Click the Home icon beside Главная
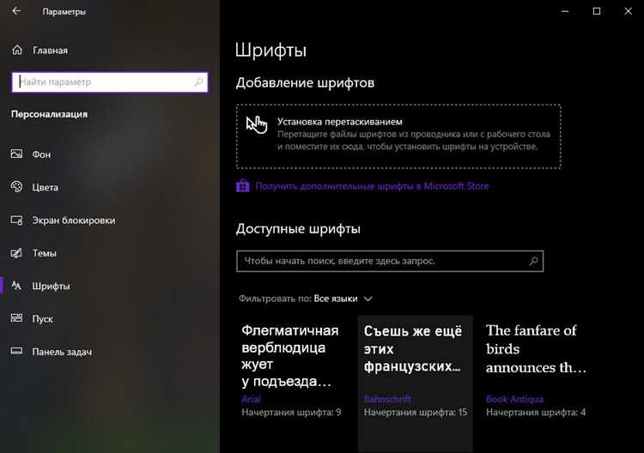Image resolution: width=644 pixels, height=453 pixels. [x=17, y=50]
